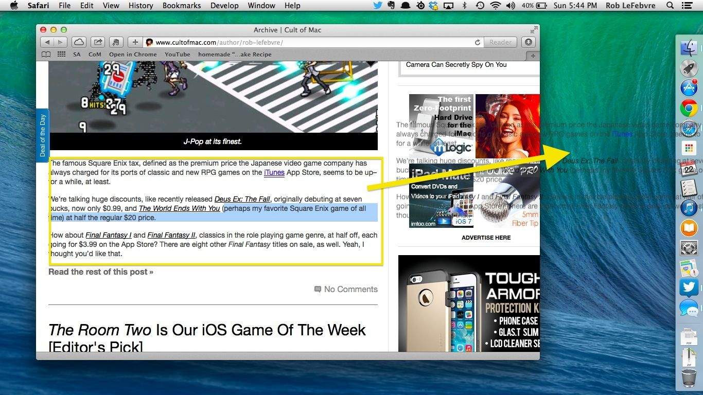
Task: Click the iTunes link in article
Action: coord(274,173)
